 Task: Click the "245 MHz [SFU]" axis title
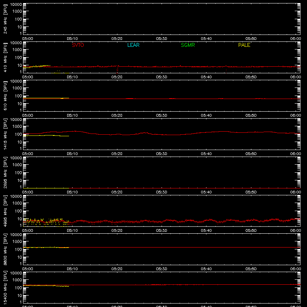(5, 19)
